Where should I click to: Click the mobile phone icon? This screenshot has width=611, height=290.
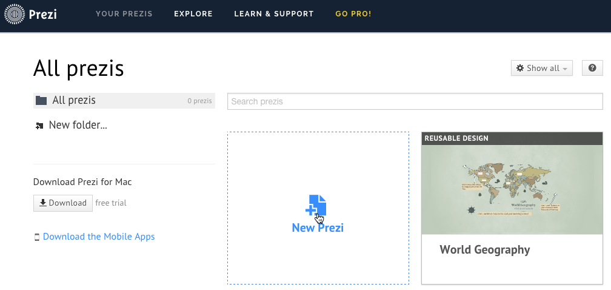pyautogui.click(x=37, y=237)
